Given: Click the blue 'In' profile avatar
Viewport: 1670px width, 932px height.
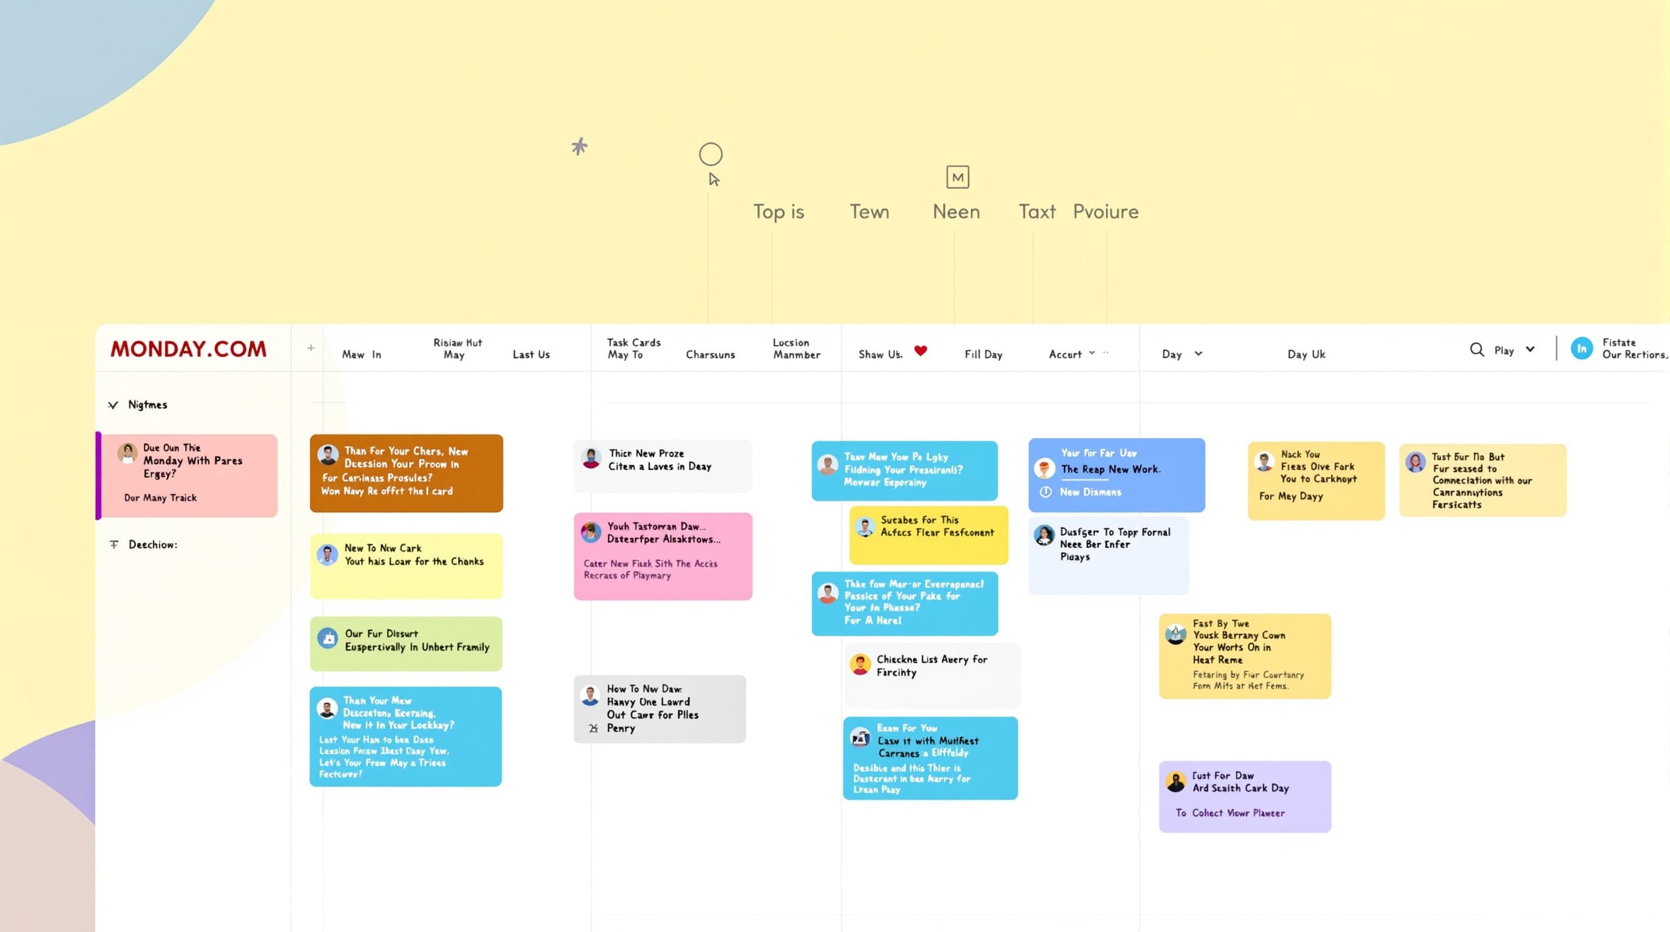Looking at the screenshot, I should click(x=1582, y=349).
